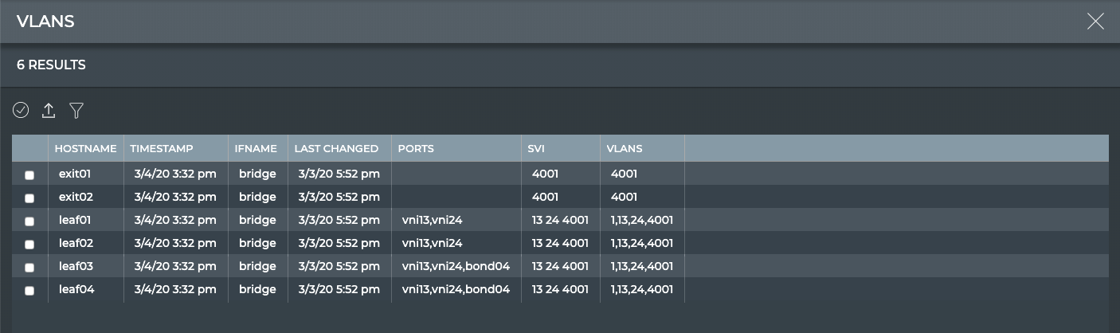
Task: Close the VLANS panel
Action: pyautogui.click(x=1095, y=22)
